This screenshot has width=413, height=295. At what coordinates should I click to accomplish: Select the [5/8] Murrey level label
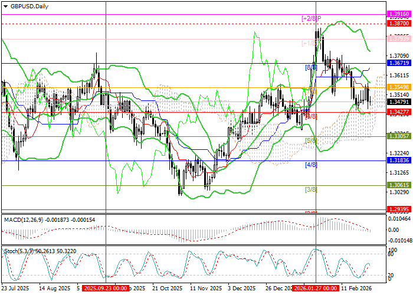click(x=311, y=140)
